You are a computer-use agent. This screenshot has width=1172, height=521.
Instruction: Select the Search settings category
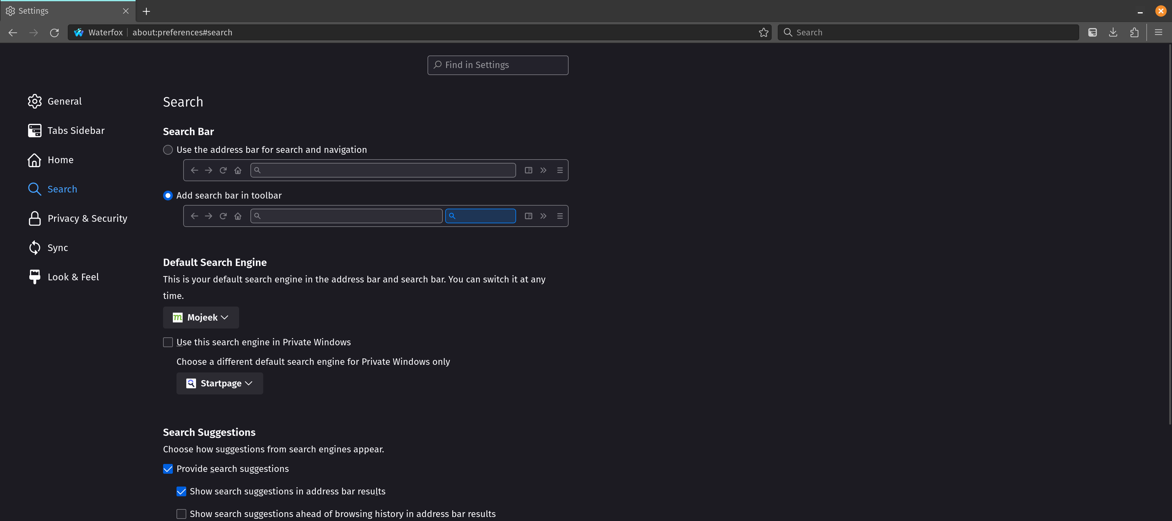(62, 189)
